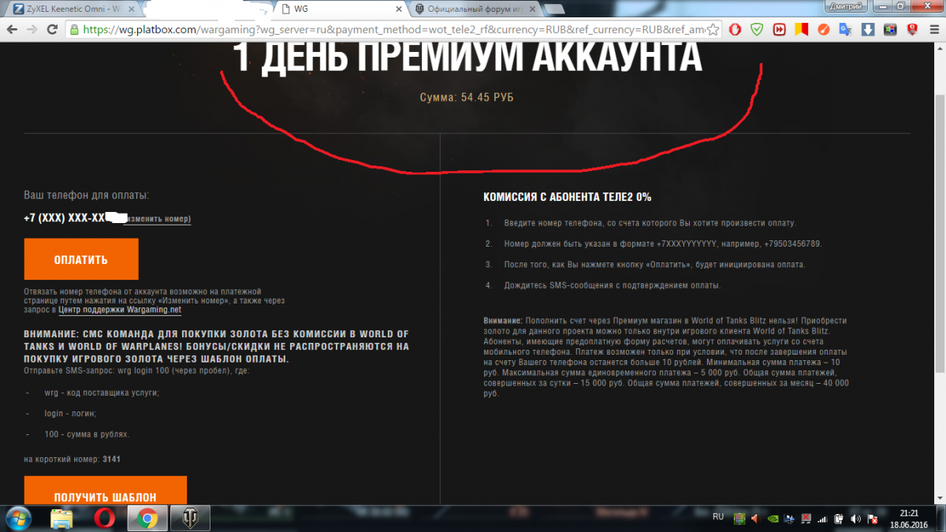
Task: Click the orange round extension icon
Action: pyautogui.click(x=823, y=29)
